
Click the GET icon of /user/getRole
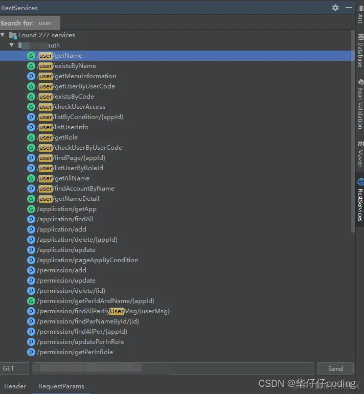[x=31, y=137]
